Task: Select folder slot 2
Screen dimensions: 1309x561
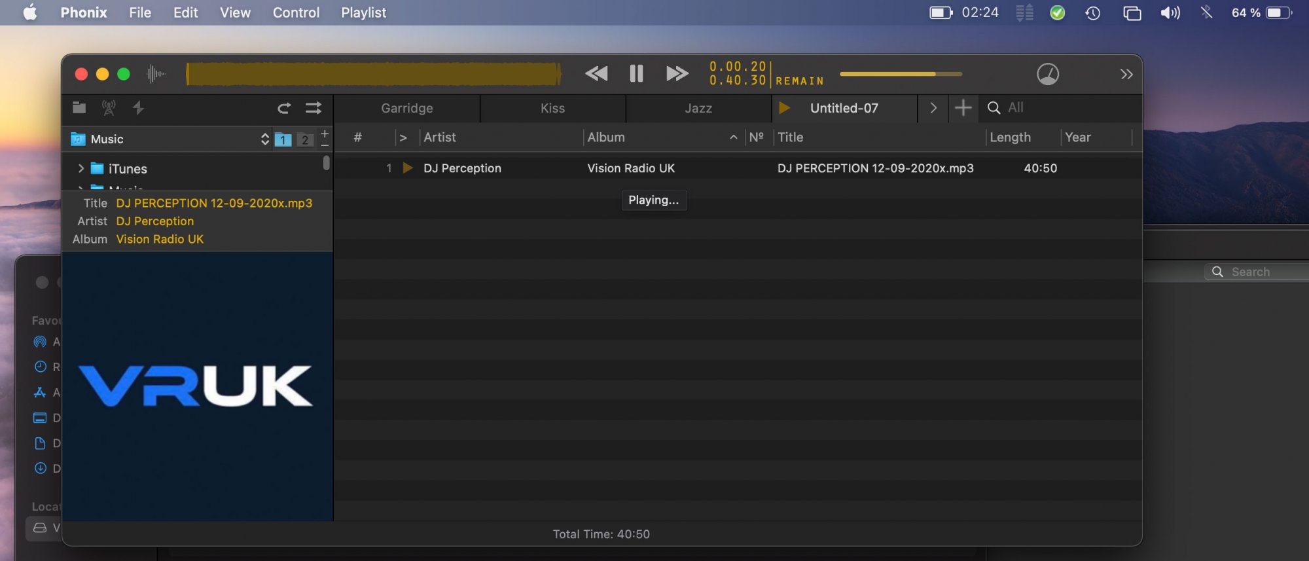Action: coord(305,139)
